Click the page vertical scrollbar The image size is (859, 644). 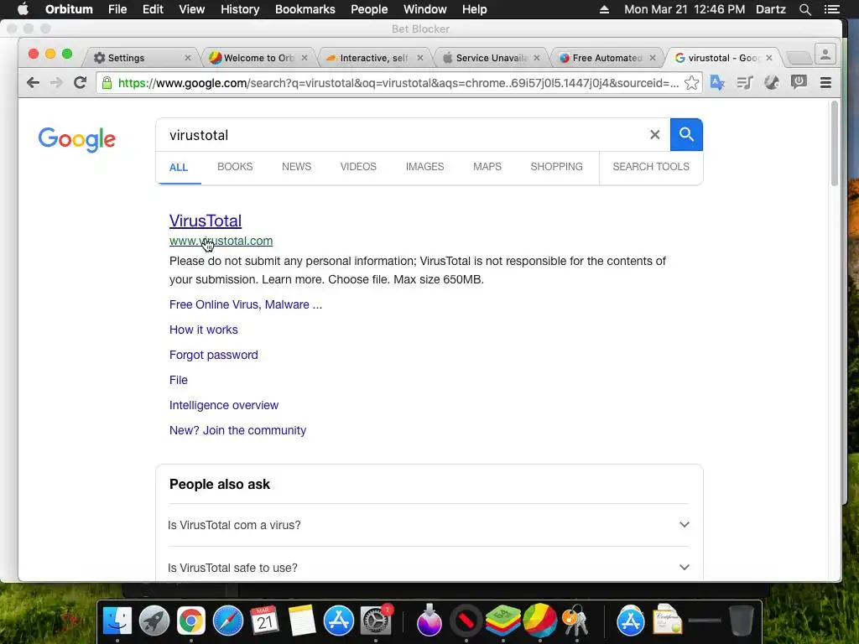click(x=835, y=143)
